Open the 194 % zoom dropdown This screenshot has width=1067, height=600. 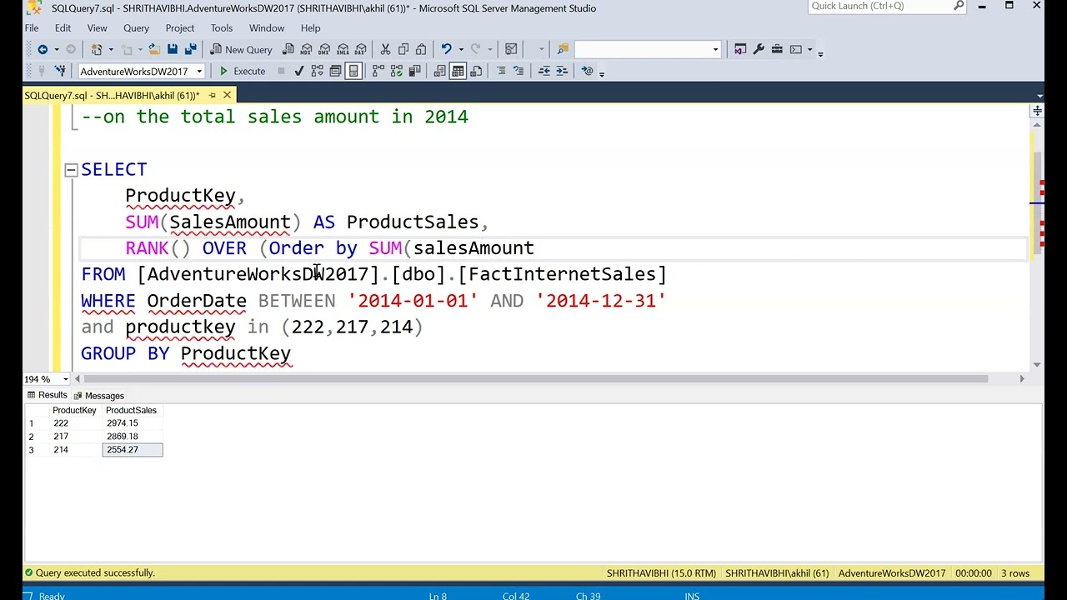[65, 379]
